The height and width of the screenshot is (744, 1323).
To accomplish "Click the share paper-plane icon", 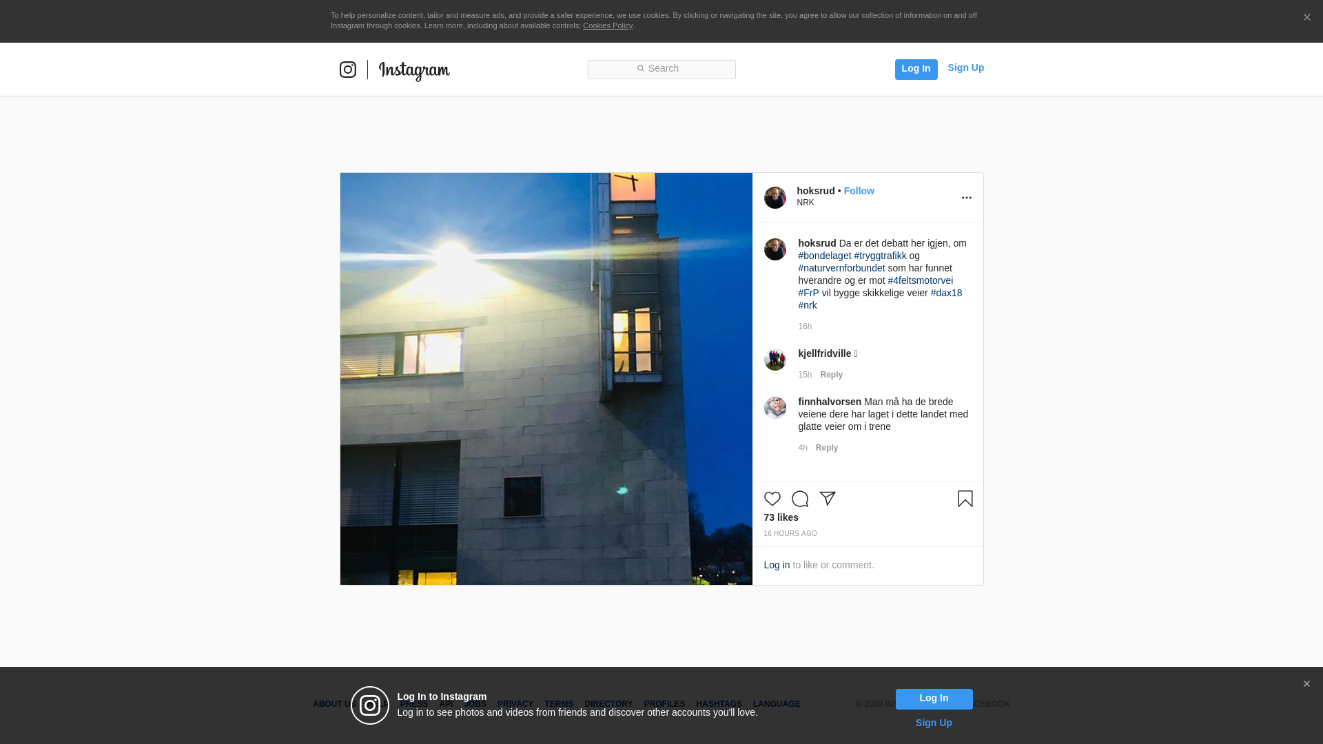I will 828,499.
